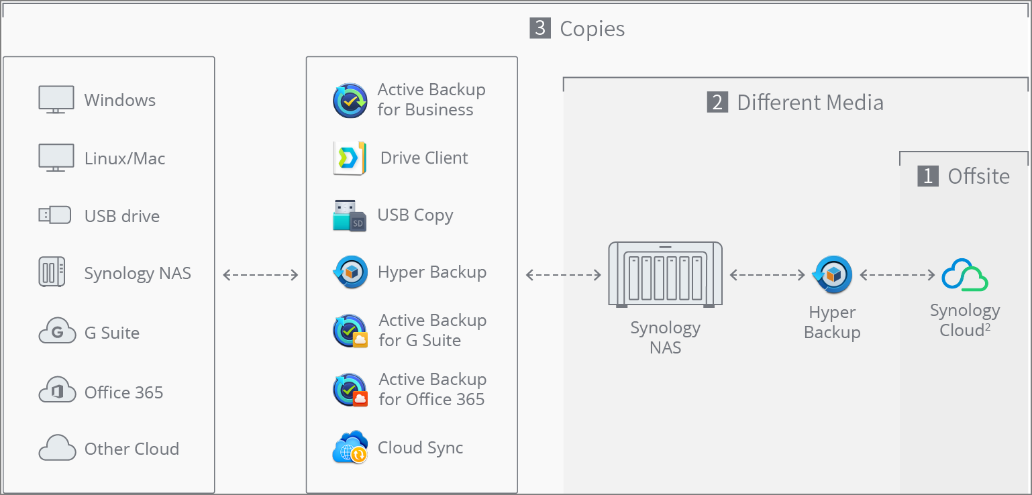
Task: Click the "2 Different Media" heading
Action: click(795, 103)
